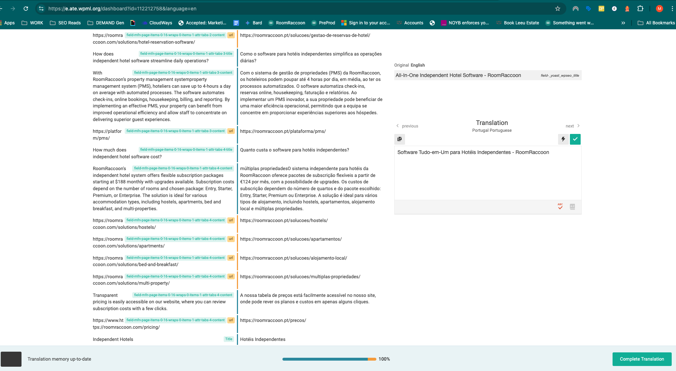Screen dimensions: 676x371
Task: Select translated link roomraccoon.pt/precos/
Action: coord(273,321)
